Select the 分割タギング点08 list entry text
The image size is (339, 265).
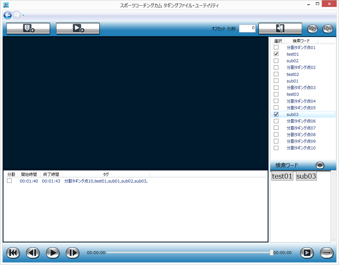[301, 134]
